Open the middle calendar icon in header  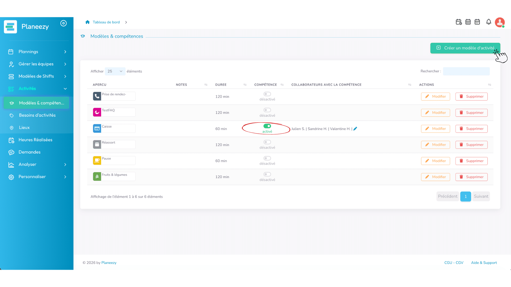click(468, 22)
